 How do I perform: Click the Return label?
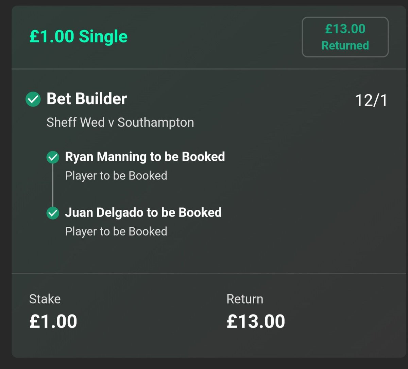pyautogui.click(x=245, y=299)
